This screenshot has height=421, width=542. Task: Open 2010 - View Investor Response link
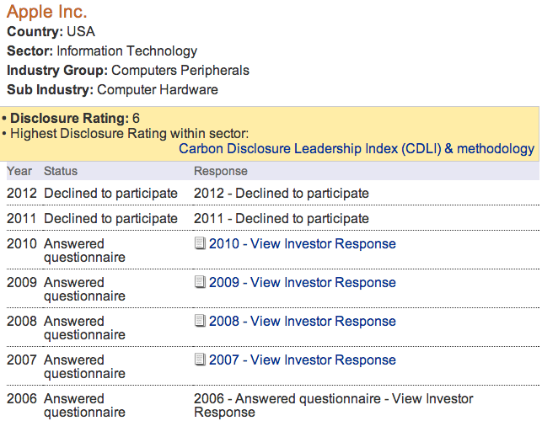302,244
